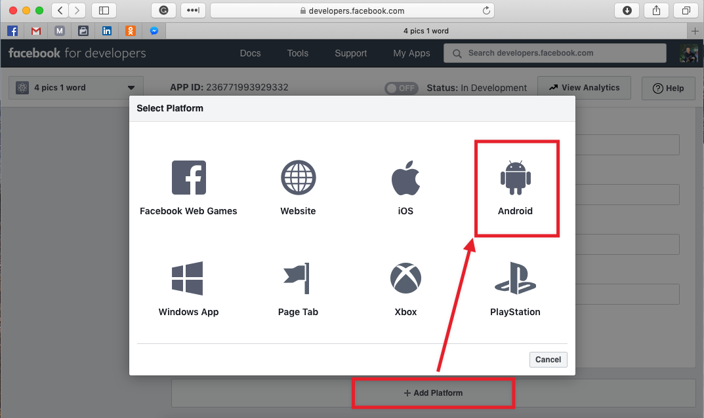Open the gray M bookmark icon
Viewport: 704px width, 418px height.
point(60,31)
